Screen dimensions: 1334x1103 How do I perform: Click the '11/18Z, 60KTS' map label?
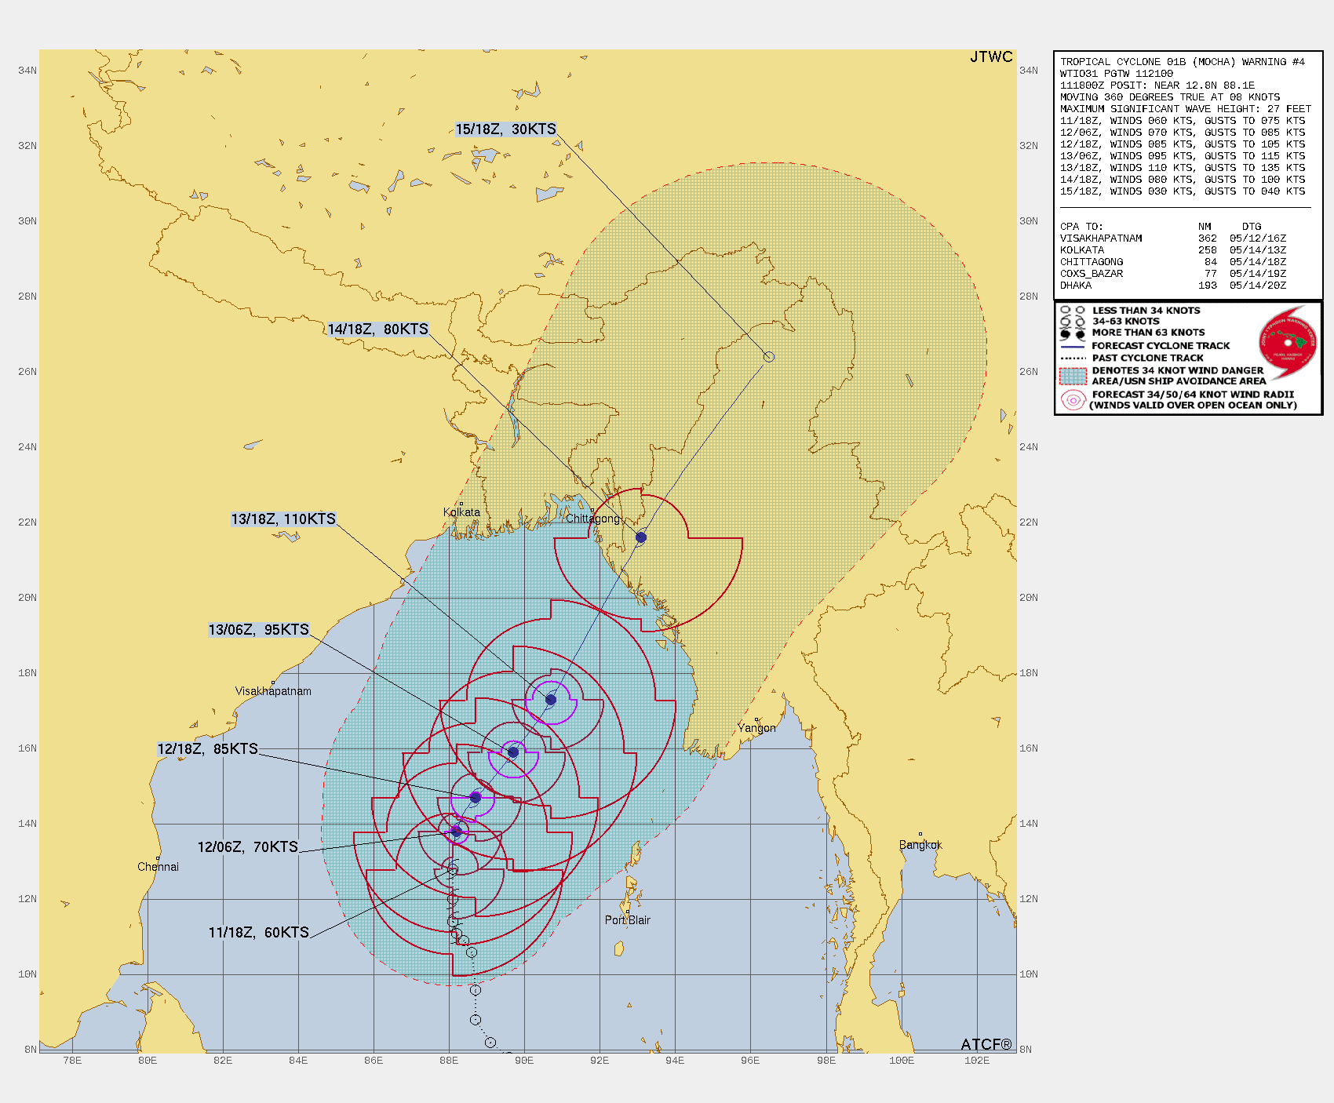259,933
